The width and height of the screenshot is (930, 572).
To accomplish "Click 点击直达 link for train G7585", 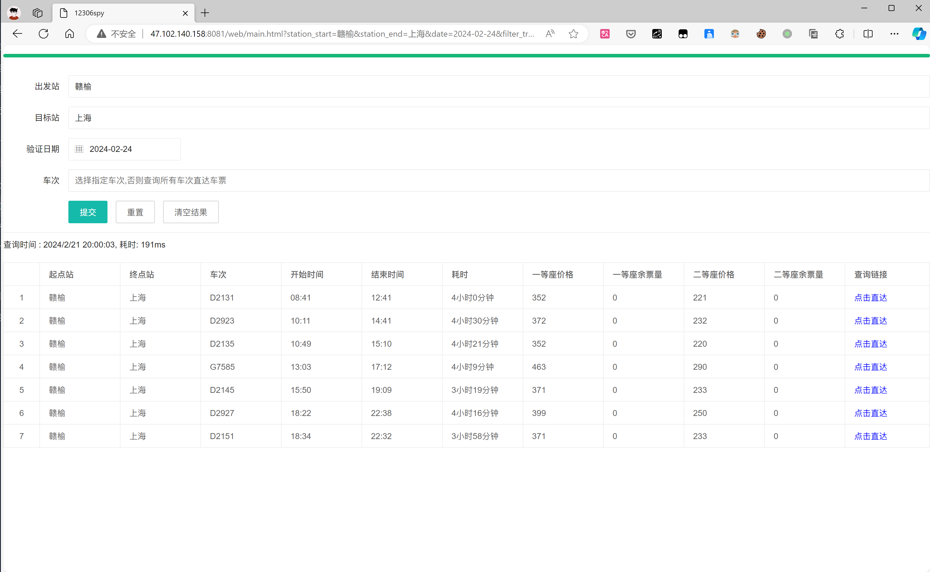I will coord(870,367).
